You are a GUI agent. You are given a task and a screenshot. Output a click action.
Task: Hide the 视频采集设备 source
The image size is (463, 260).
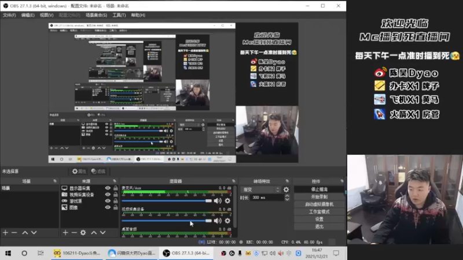[x=108, y=195]
